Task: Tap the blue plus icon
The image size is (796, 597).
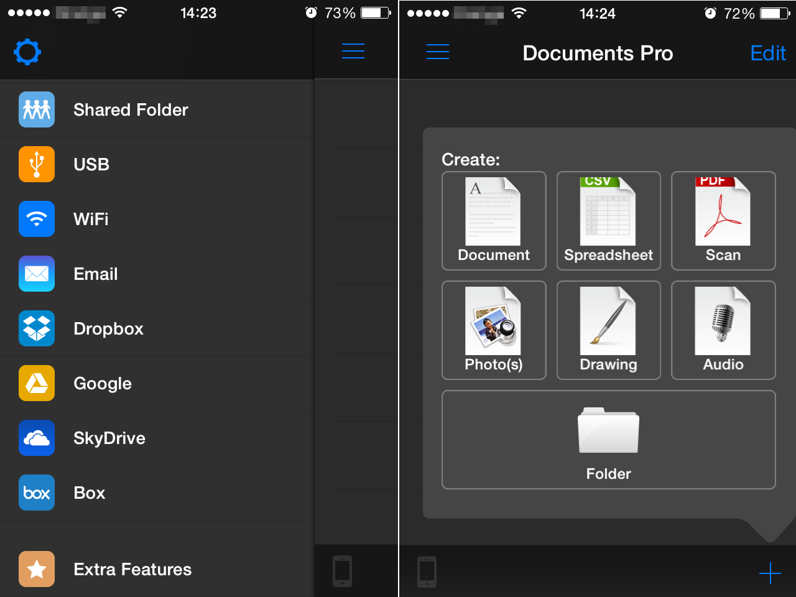Action: 770,573
